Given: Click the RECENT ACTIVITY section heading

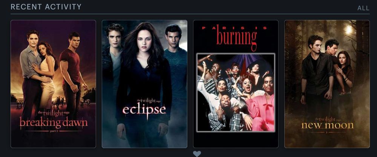Looking at the screenshot, I should point(46,7).
